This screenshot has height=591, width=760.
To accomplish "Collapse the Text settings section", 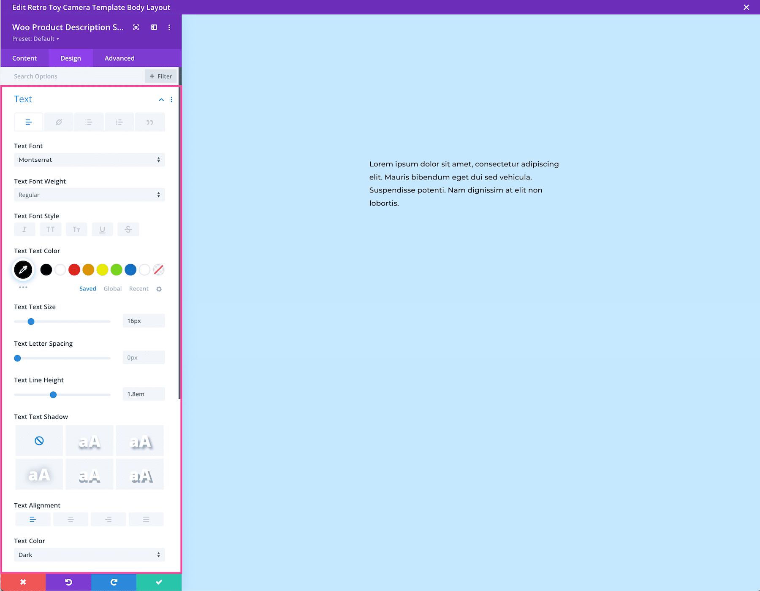I will (161, 100).
